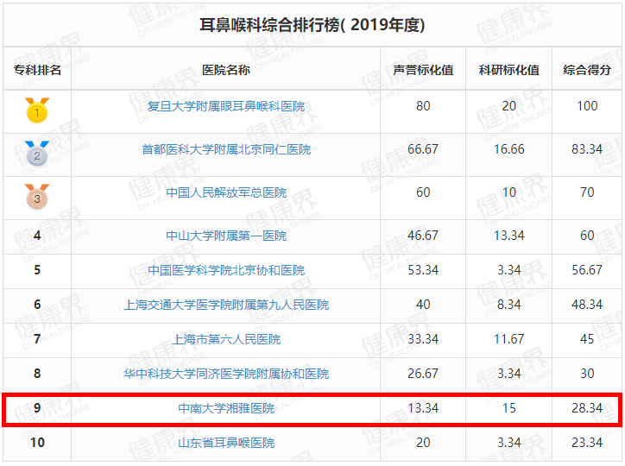Image resolution: width=625 pixels, height=466 pixels.
Task: Click 上海交通大学医学院附属第九人民医院 link
Action: pyautogui.click(x=226, y=305)
